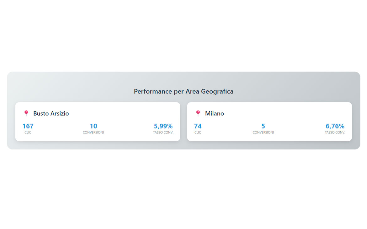Click the pin icon beside Busto Arsizio
Image resolution: width=367 pixels, height=229 pixels.
(26, 113)
